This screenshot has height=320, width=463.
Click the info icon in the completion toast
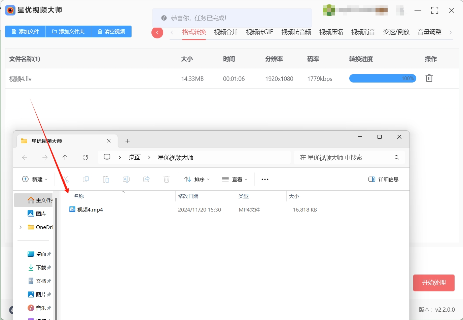point(164,18)
